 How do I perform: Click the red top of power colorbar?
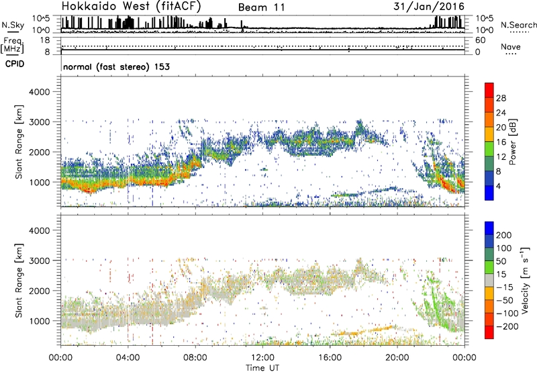coord(489,90)
